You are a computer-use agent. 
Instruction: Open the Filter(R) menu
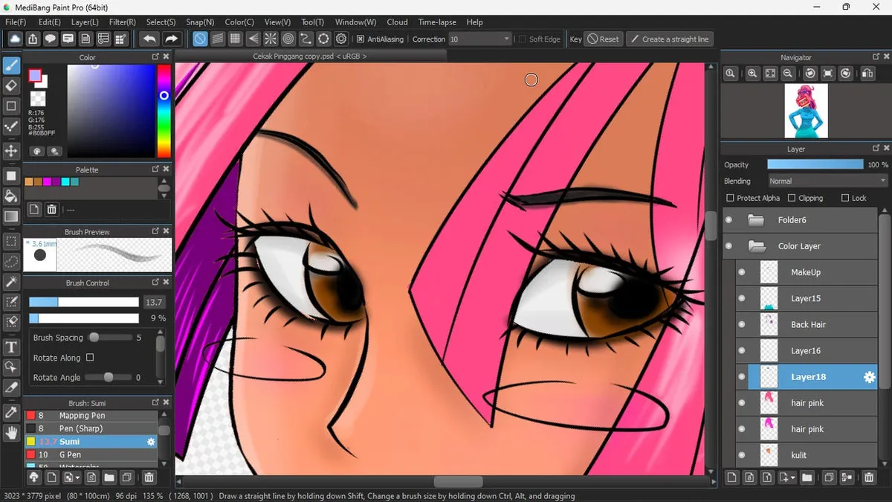[123, 22]
